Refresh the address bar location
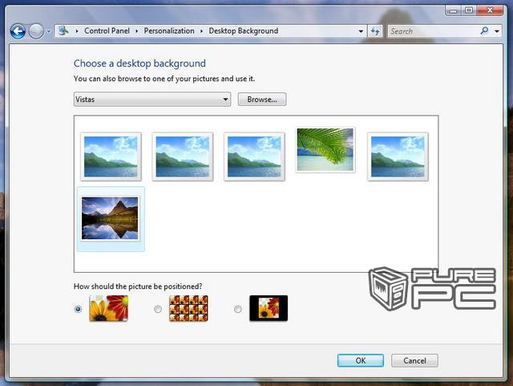Screen dimensions: 513x386 click(375, 31)
